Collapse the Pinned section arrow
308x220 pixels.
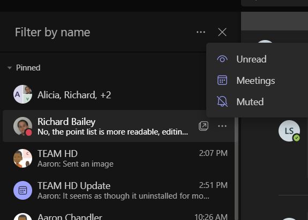tap(9, 68)
